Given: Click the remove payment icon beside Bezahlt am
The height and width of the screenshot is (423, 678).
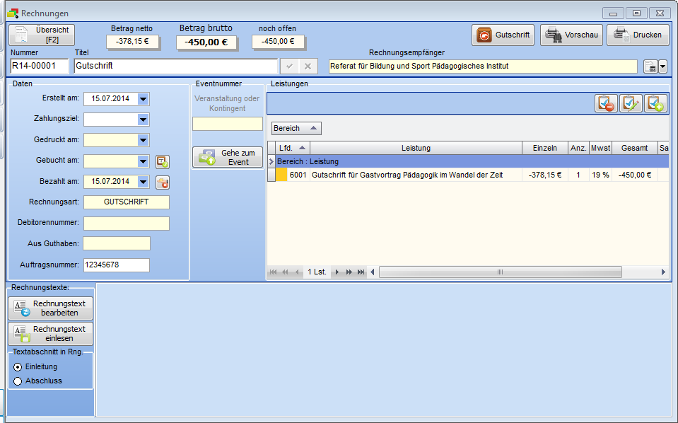Looking at the screenshot, I should pyautogui.click(x=163, y=182).
